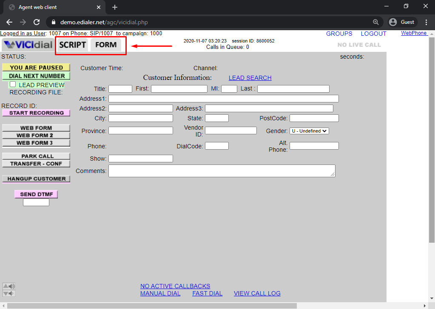
Task: Click SEND DTMF button
Action: pos(36,194)
